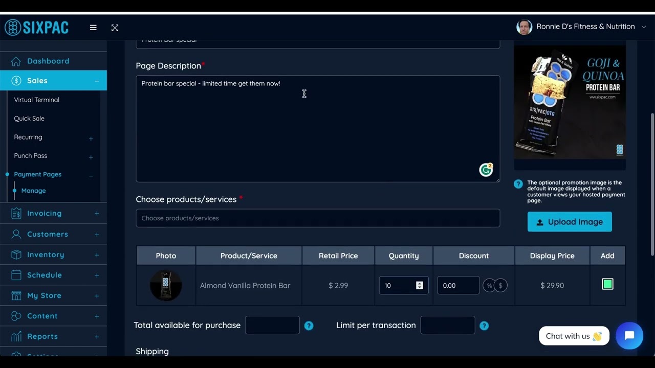Open Manage under Payment Pages

pos(33,191)
